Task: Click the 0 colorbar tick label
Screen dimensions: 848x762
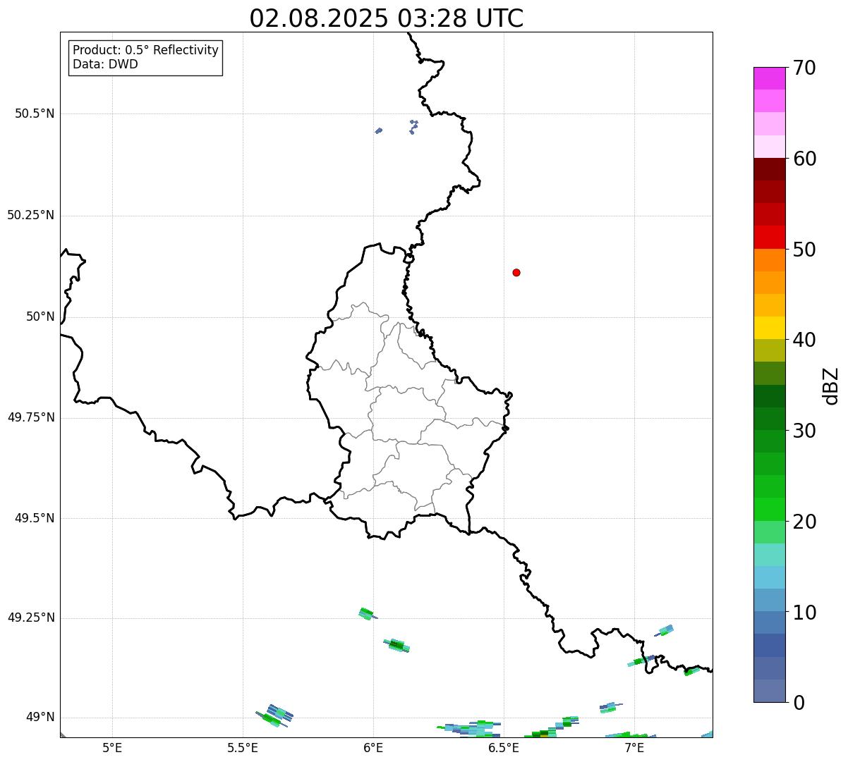Action: 799,703
